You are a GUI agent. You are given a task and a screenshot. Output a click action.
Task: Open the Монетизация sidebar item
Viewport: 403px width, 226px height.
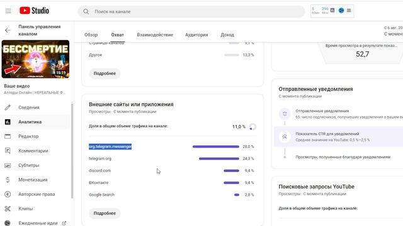35,180
